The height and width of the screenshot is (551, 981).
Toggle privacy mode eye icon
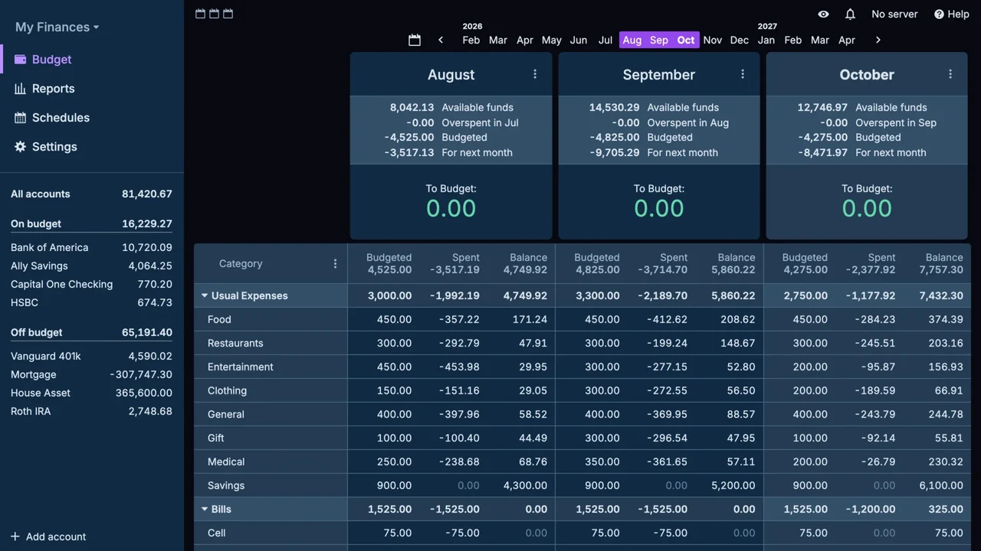(823, 14)
